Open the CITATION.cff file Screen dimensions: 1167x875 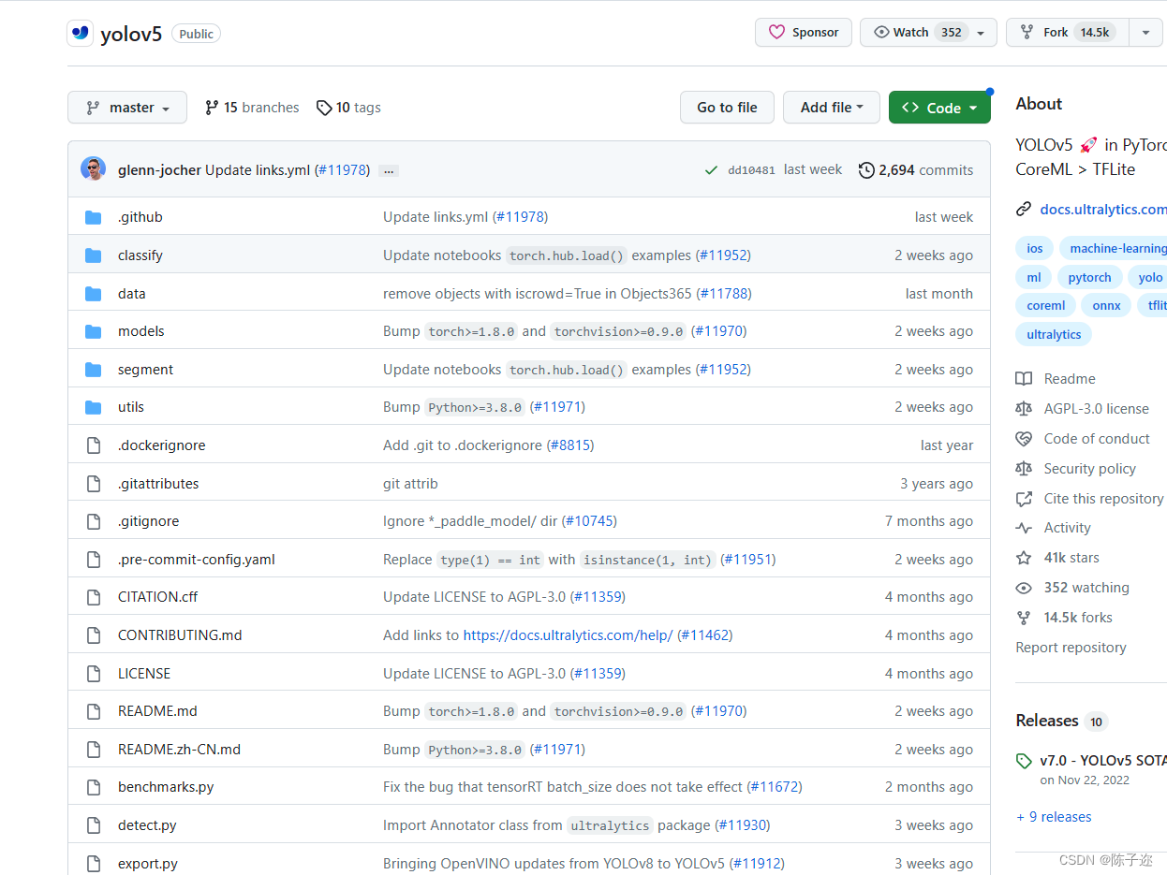[157, 597]
